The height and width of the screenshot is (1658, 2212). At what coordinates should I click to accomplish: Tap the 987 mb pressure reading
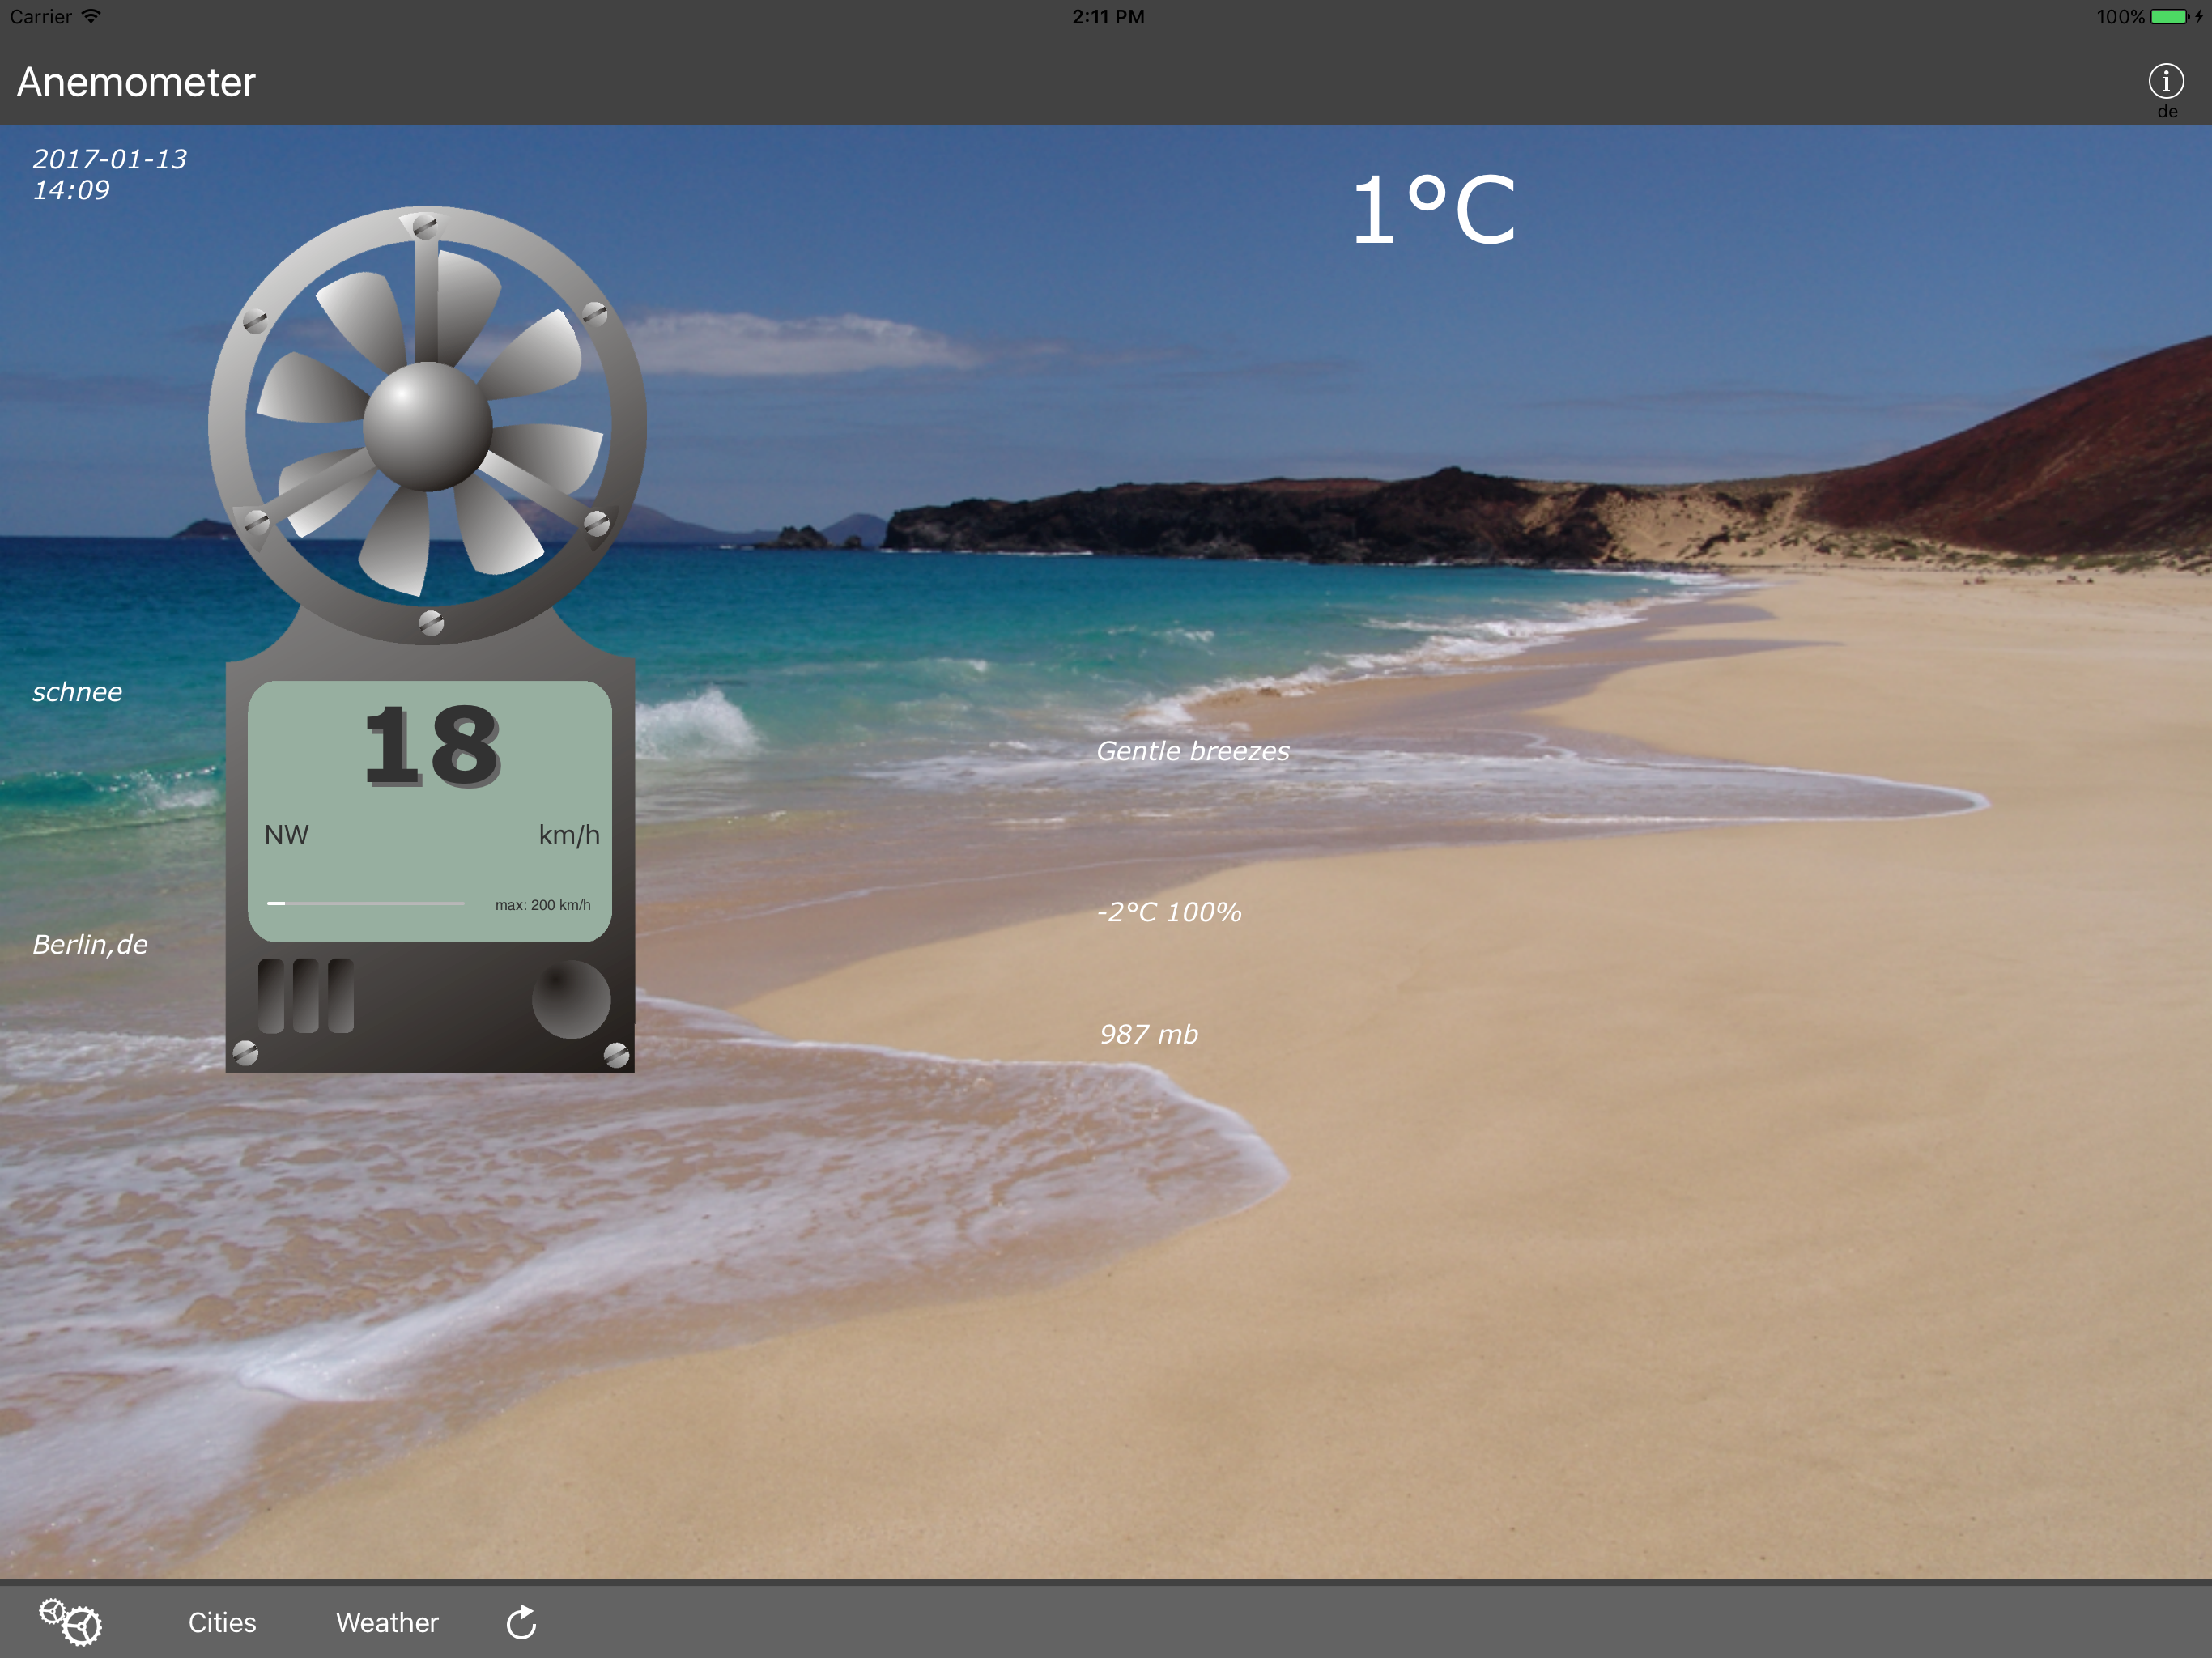pyautogui.click(x=1148, y=1034)
